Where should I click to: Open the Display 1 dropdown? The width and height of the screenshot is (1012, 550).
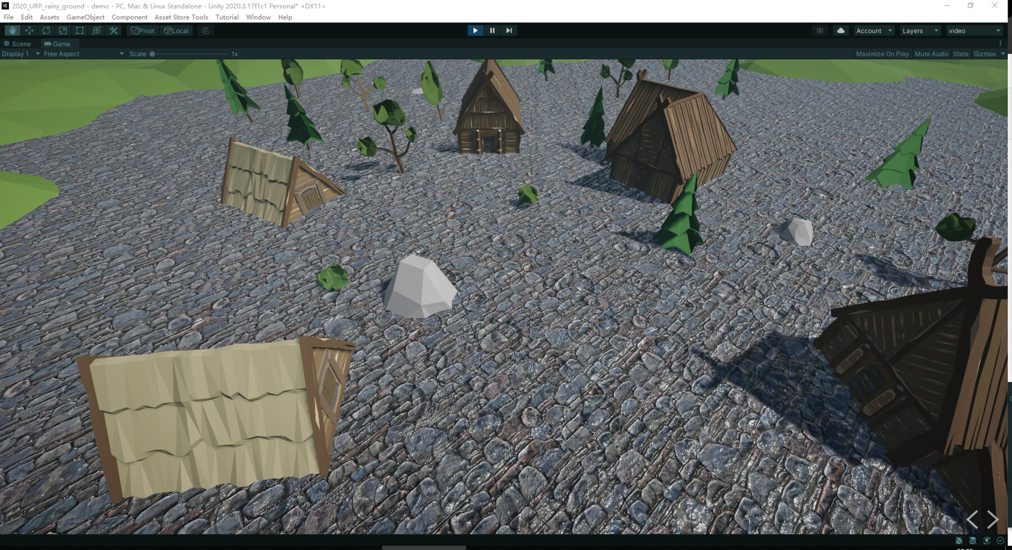pos(20,53)
